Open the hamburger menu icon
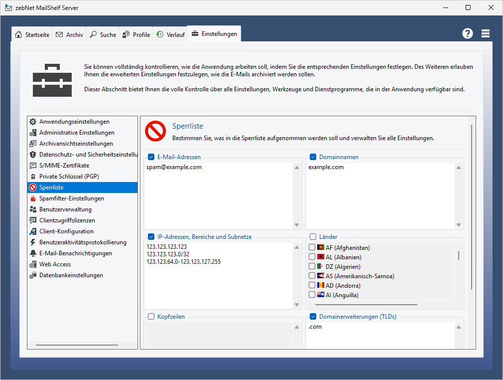The width and height of the screenshot is (503, 380). 486,33
